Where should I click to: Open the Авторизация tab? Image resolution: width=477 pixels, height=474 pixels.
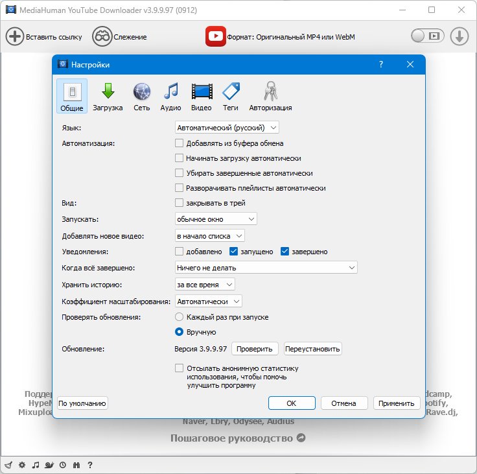tap(270, 96)
